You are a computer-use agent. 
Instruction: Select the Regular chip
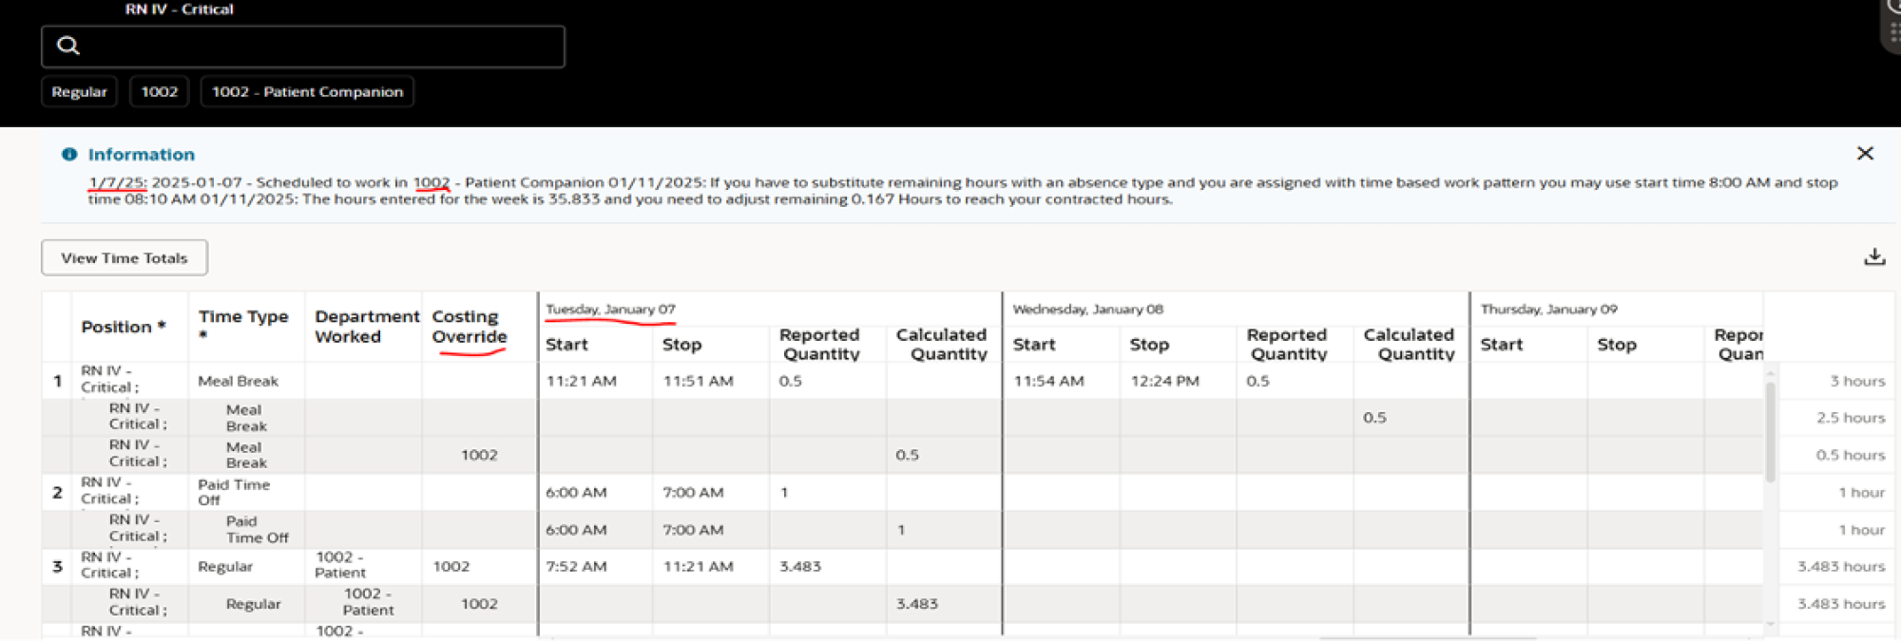79,92
